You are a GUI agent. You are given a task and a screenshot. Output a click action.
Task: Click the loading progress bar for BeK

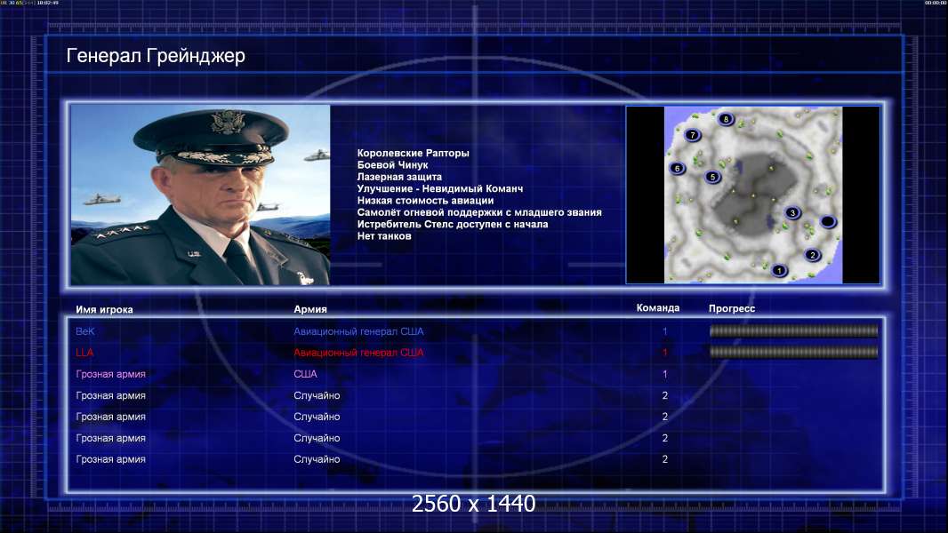[x=793, y=330]
